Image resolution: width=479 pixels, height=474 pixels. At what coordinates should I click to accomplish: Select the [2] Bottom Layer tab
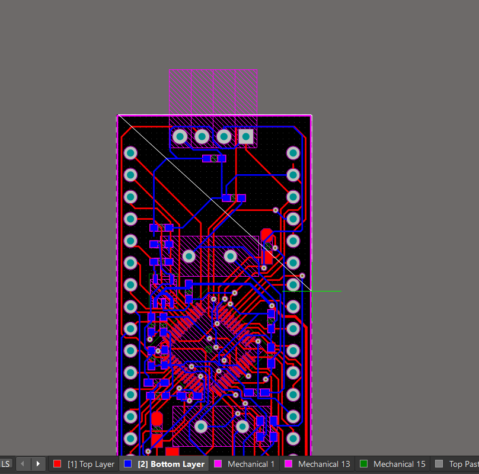(x=164, y=464)
